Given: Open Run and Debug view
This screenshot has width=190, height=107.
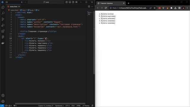Looking at the screenshot, I should click(x=3, y=25).
